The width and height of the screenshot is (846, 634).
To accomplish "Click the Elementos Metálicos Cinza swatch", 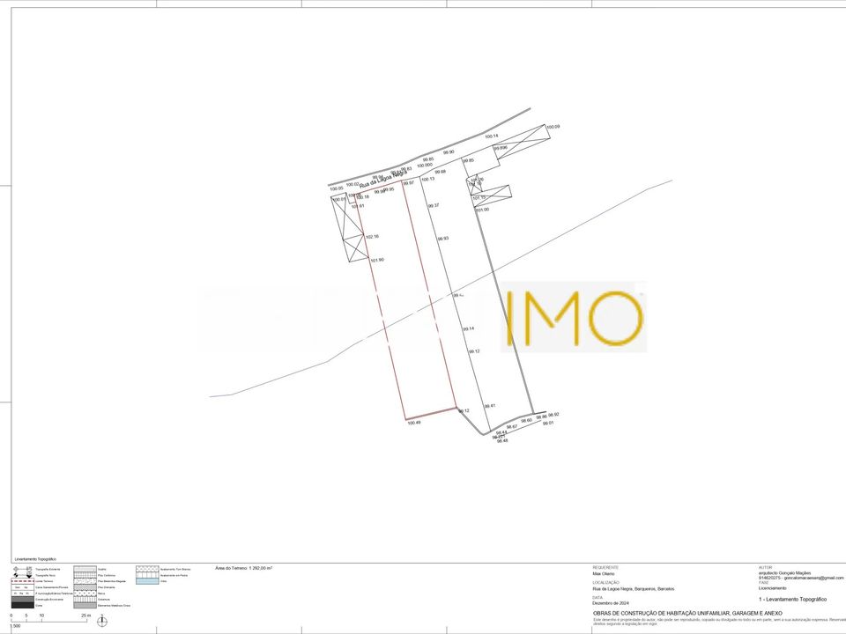I will pos(85,606).
